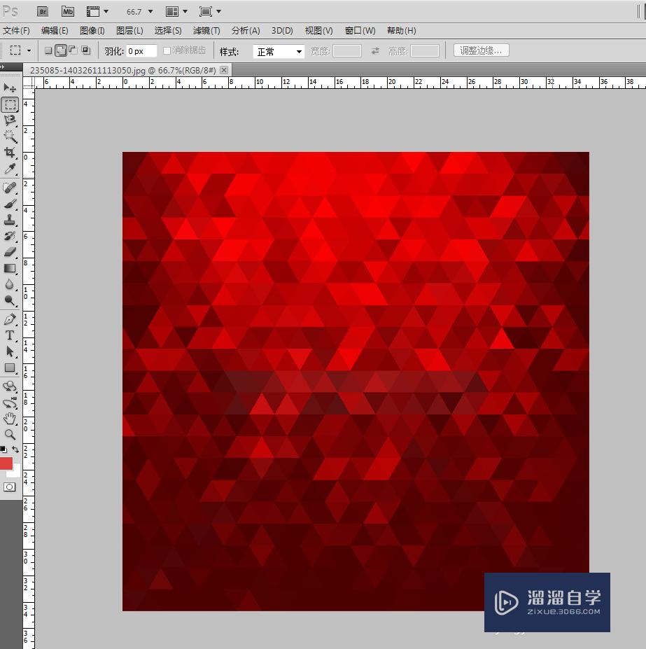Screen dimensions: 646x649
Task: Choose Add to Selection mode
Action: click(61, 50)
